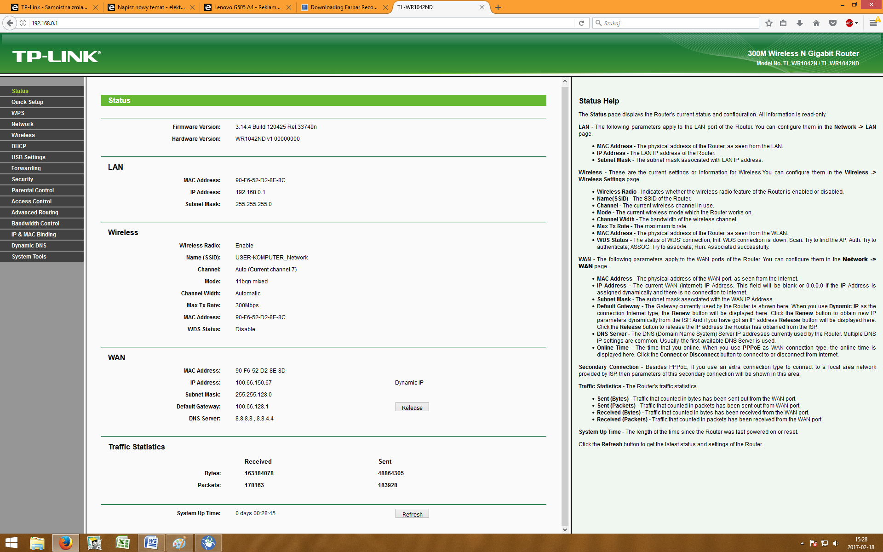Go to the Firefox home page icon
The image size is (883, 552).
(816, 23)
